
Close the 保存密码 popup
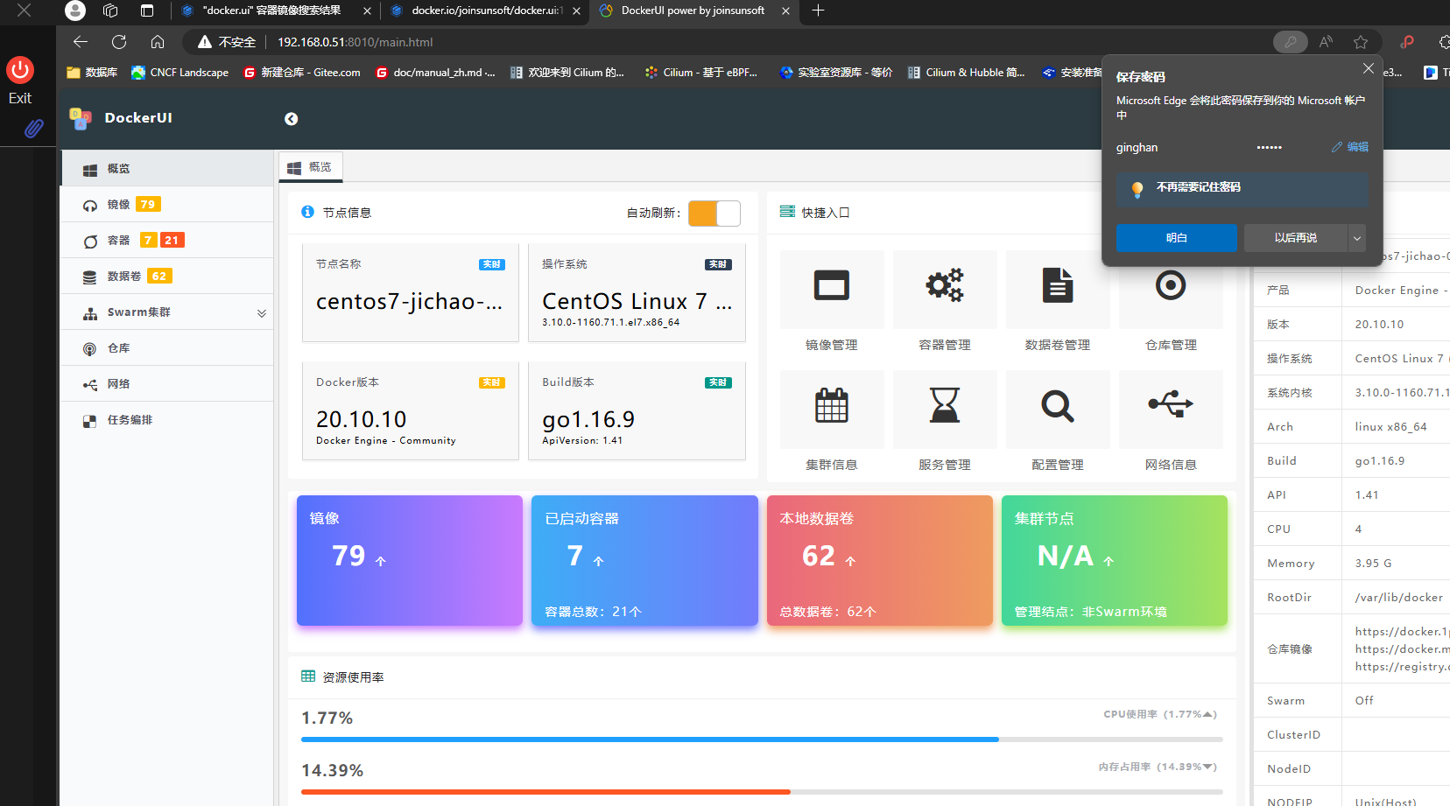click(x=1369, y=68)
